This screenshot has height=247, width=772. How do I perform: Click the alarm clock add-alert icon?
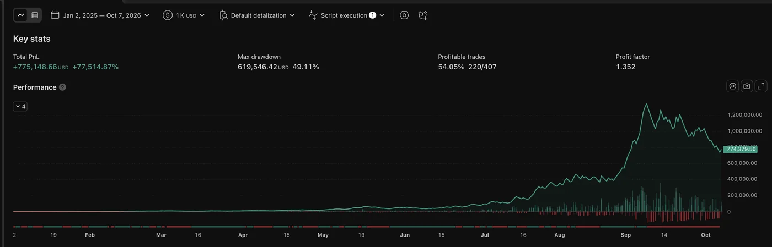click(x=423, y=15)
